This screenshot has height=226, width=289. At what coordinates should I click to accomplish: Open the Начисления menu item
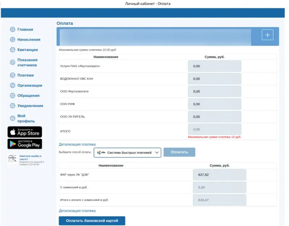(29, 39)
